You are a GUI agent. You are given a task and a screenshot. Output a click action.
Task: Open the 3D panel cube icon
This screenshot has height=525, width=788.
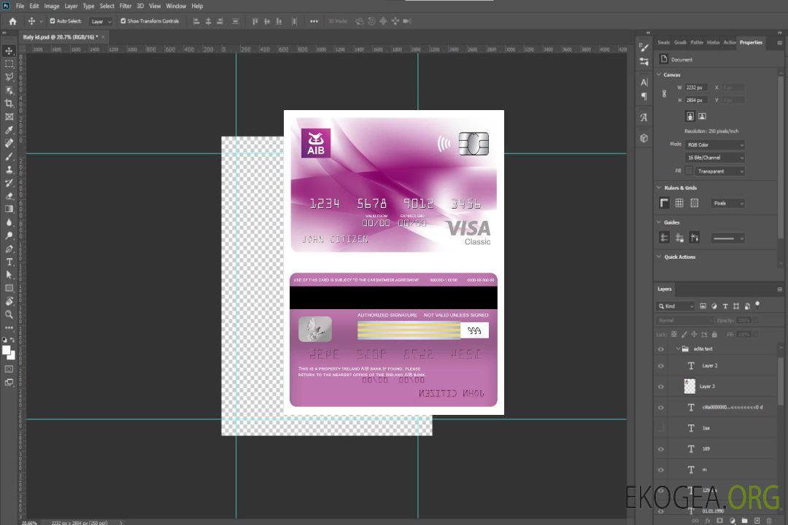(x=644, y=138)
